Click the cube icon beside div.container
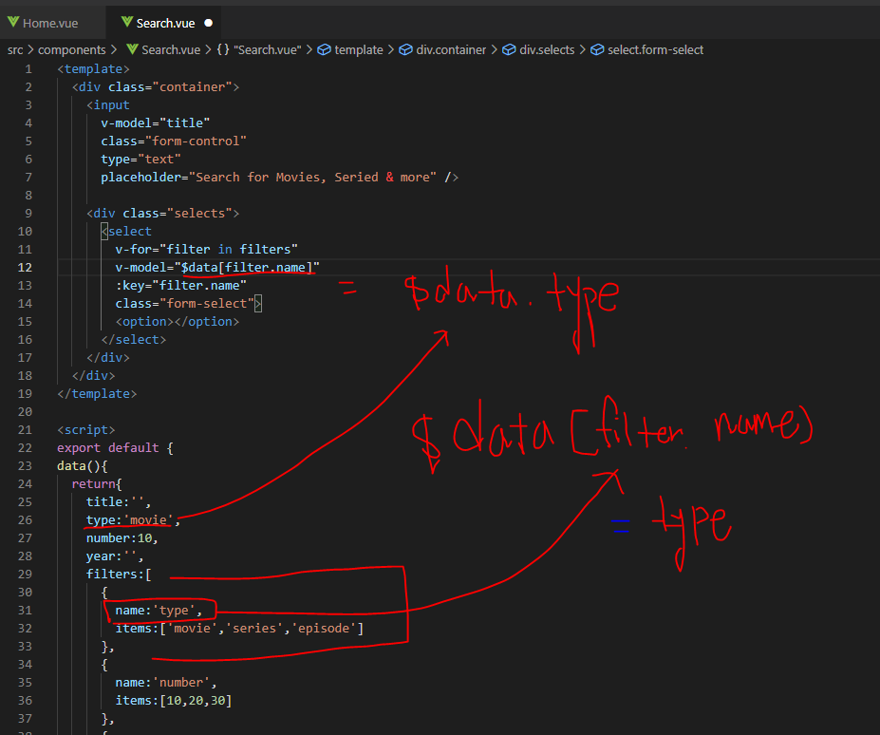 click(x=405, y=49)
